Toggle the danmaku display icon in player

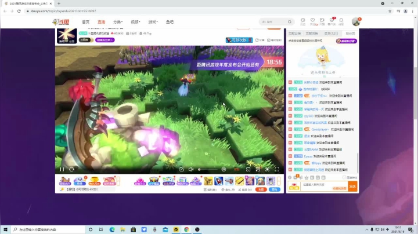224,169
